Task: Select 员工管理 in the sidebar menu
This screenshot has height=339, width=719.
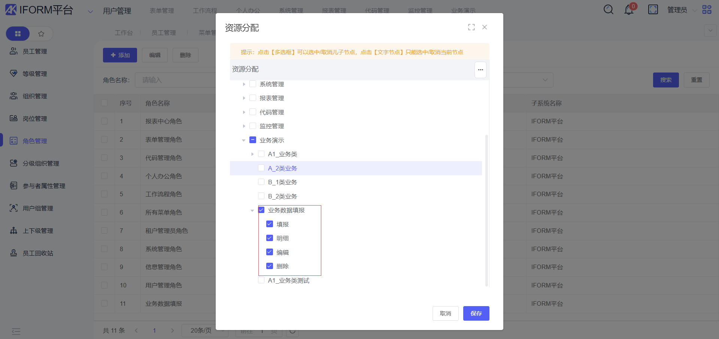Action: pyautogui.click(x=34, y=51)
